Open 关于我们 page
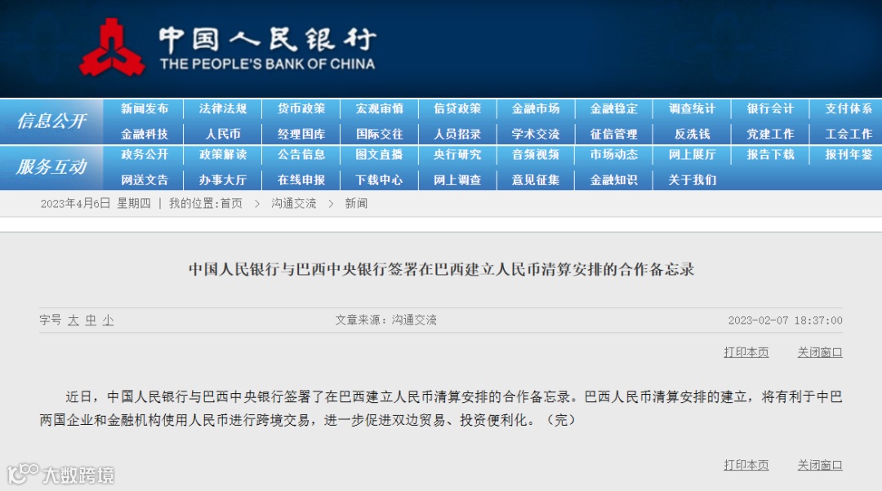The image size is (882, 491). click(692, 180)
